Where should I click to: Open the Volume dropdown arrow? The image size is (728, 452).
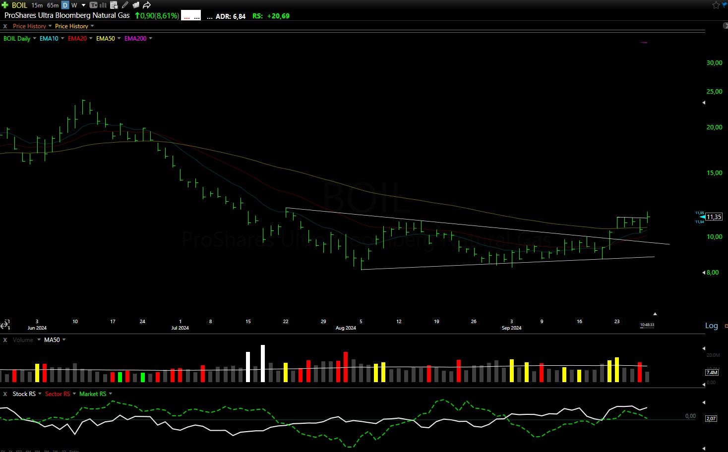[x=39, y=340]
